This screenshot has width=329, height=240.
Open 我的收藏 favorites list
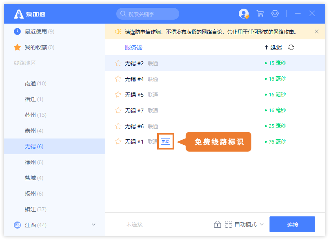tap(35, 47)
